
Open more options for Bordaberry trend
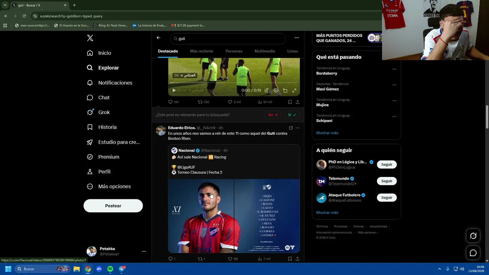[394, 69]
